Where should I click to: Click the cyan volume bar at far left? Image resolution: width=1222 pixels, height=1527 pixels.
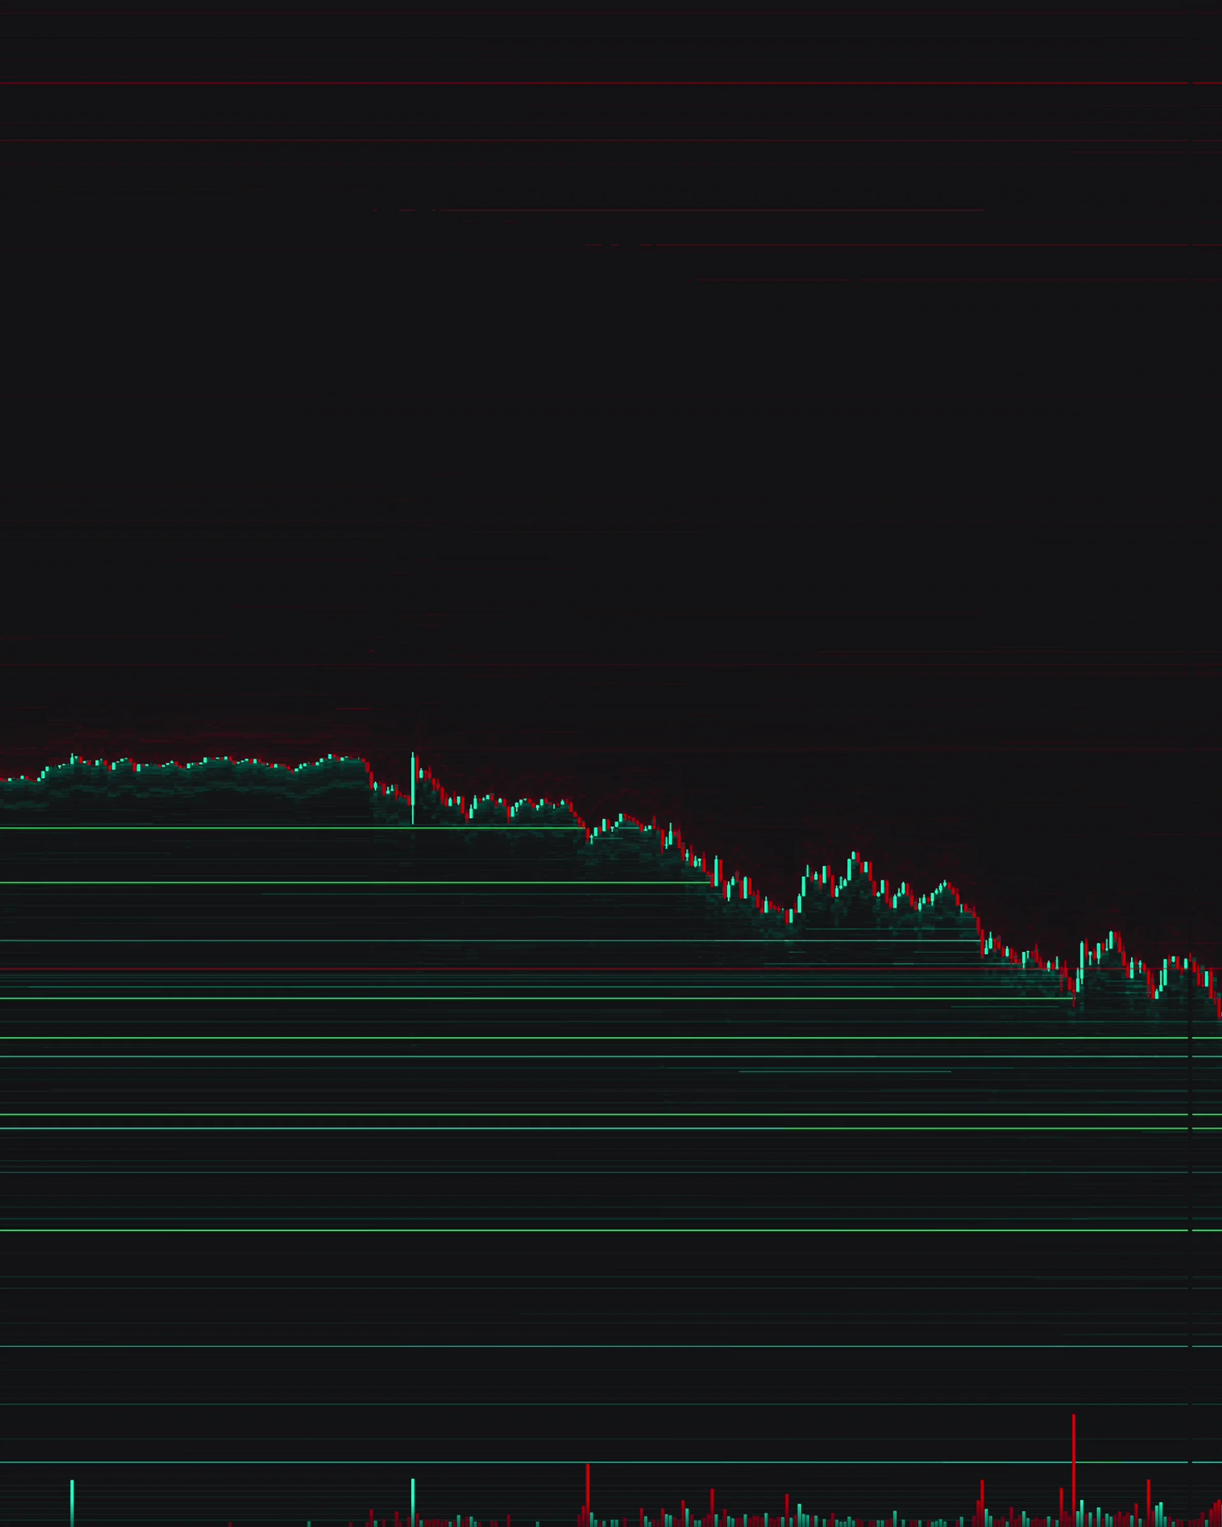[71, 1502]
